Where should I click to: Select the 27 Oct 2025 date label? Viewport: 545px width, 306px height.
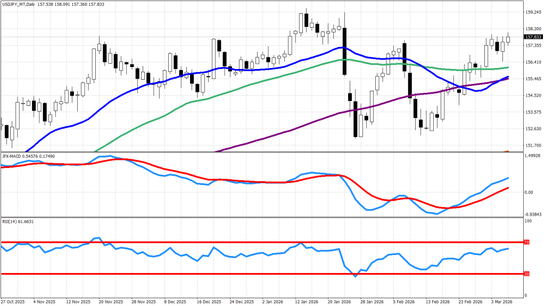(13, 301)
